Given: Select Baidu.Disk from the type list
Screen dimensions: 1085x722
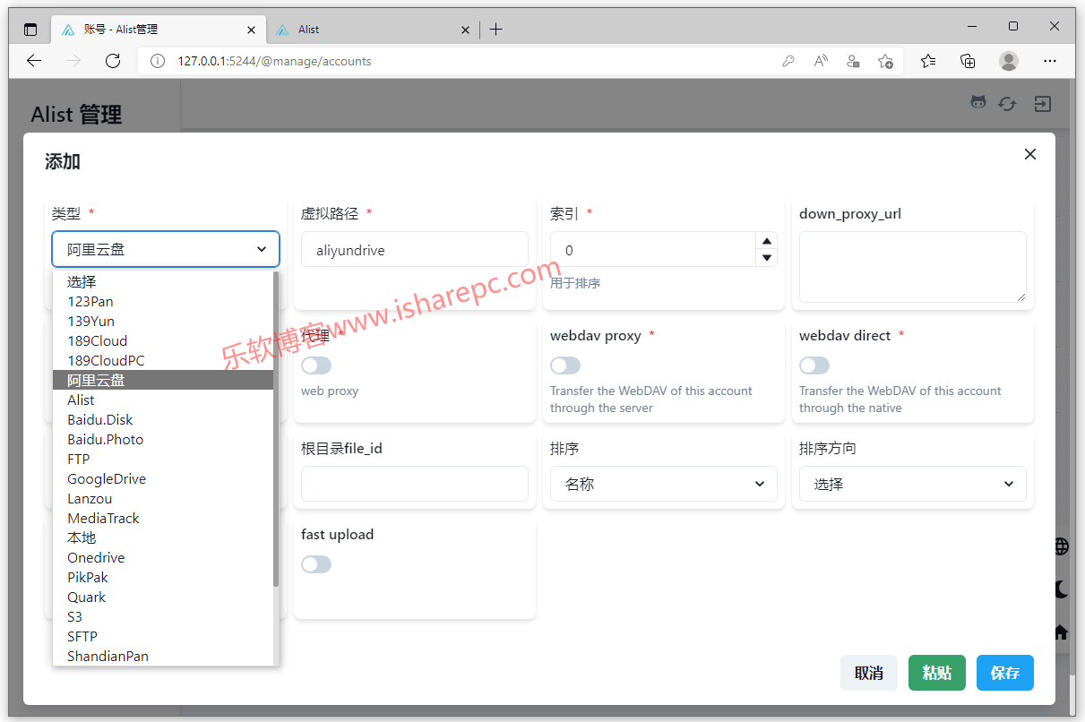Looking at the screenshot, I should [x=163, y=419].
